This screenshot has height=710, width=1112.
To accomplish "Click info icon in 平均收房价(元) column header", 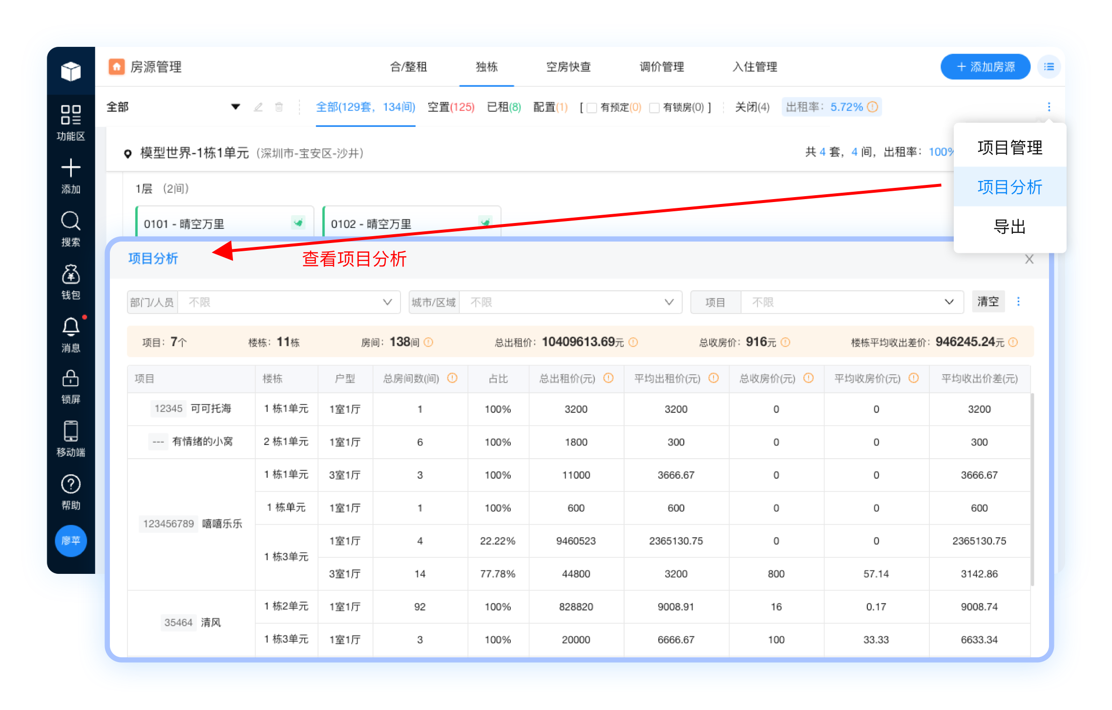I will [914, 378].
